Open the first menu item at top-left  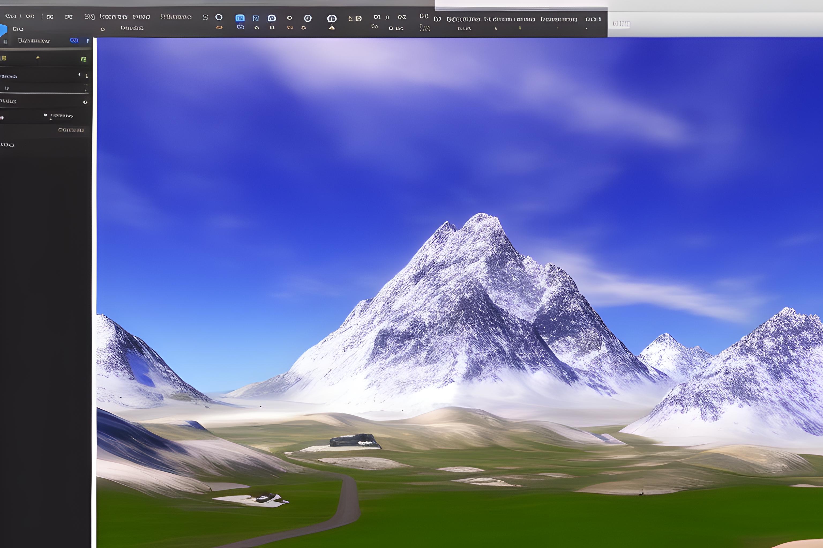coord(11,16)
